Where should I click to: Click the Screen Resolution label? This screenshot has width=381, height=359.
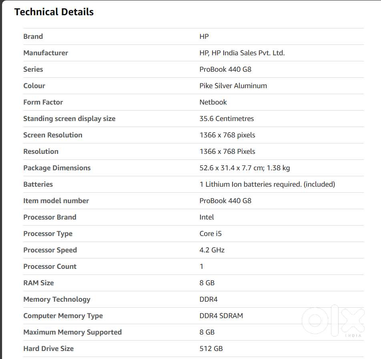coord(53,135)
